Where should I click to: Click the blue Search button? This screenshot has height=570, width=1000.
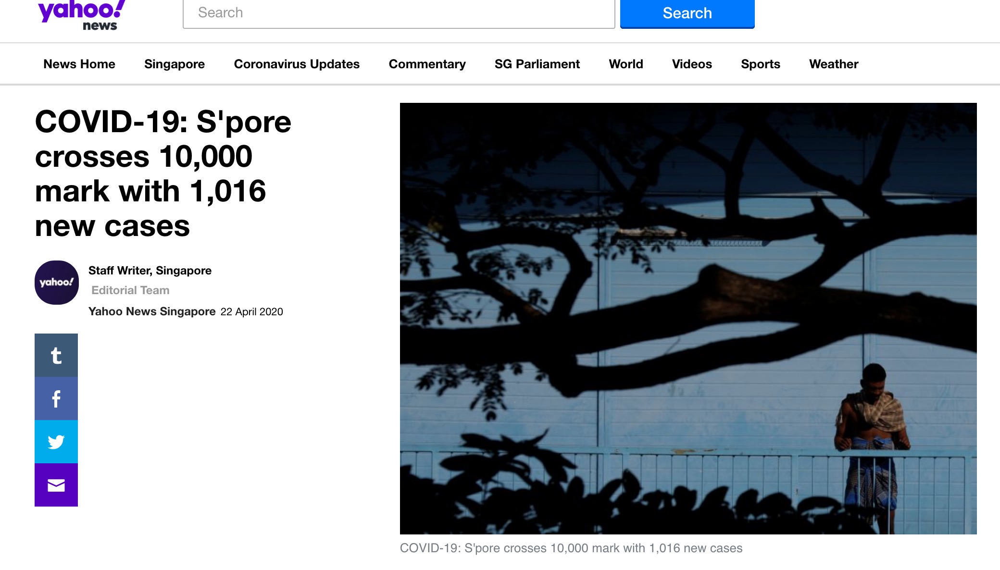[687, 13]
